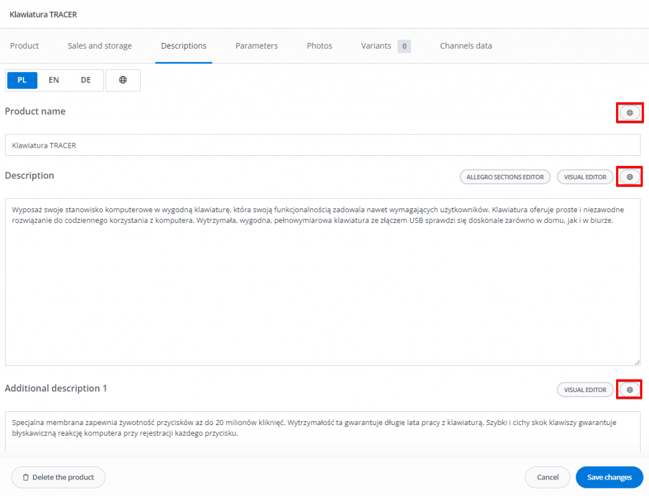Screen dimensions: 649x496
Task: Select the Descriptions tab
Action: [184, 46]
